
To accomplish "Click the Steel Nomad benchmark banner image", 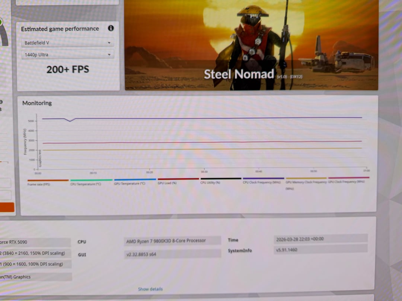I will 251,45.
